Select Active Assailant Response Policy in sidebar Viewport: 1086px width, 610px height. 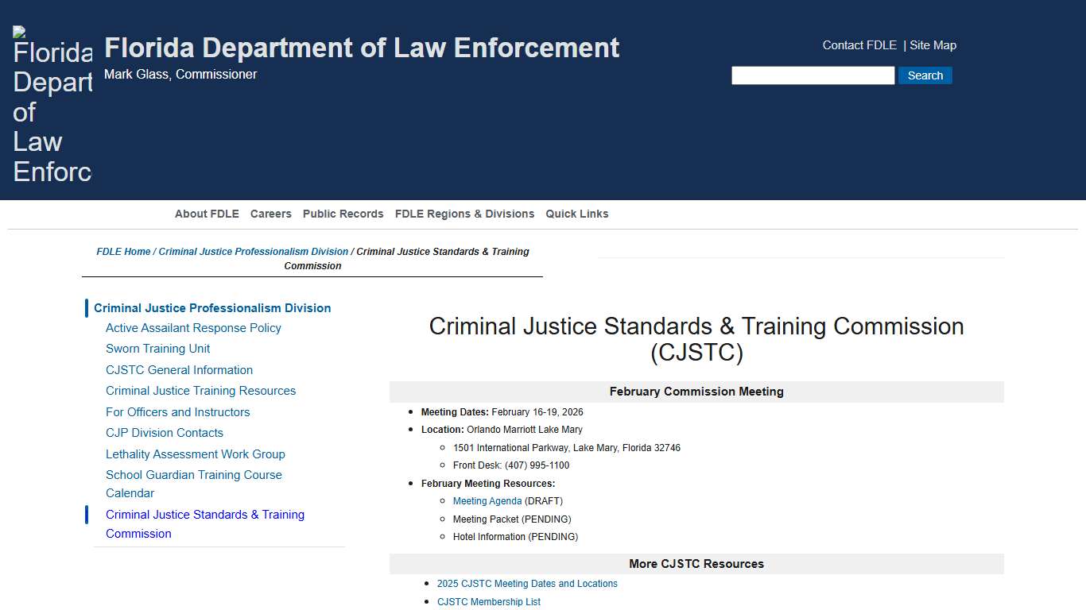point(192,327)
